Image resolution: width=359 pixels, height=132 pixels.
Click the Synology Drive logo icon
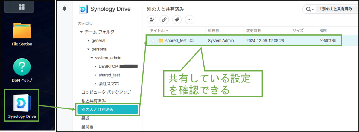[83, 9]
